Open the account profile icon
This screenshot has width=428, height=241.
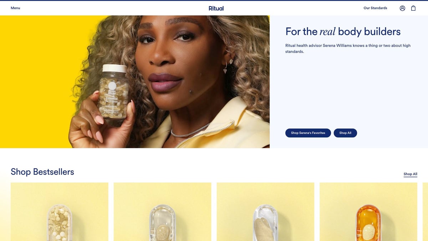[x=402, y=8]
